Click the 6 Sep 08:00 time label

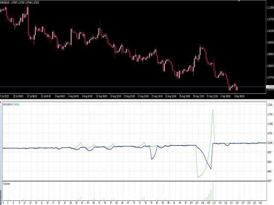point(239,96)
